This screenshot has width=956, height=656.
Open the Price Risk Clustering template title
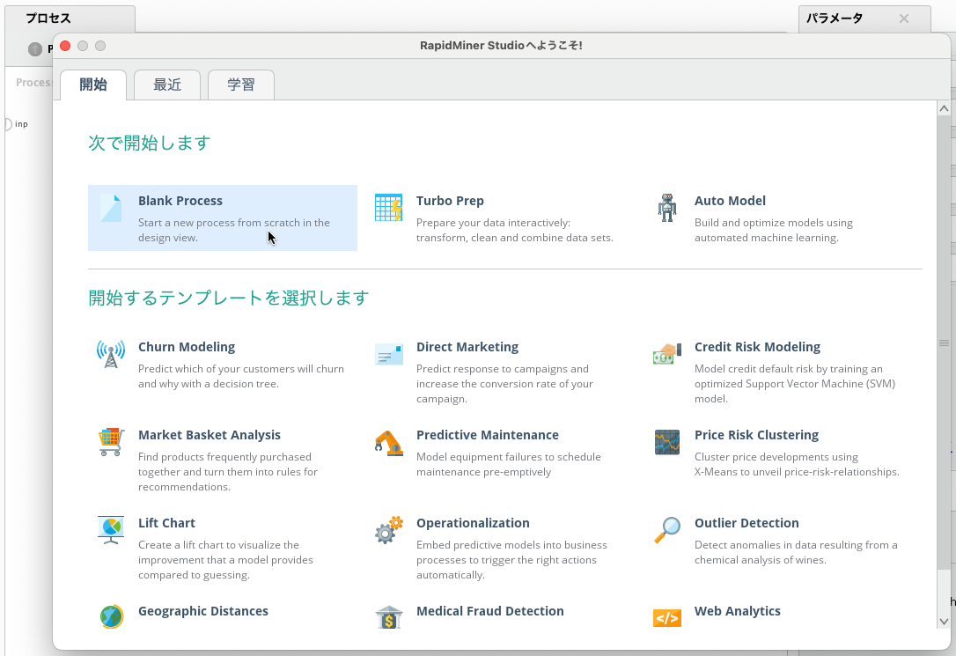pyautogui.click(x=757, y=435)
